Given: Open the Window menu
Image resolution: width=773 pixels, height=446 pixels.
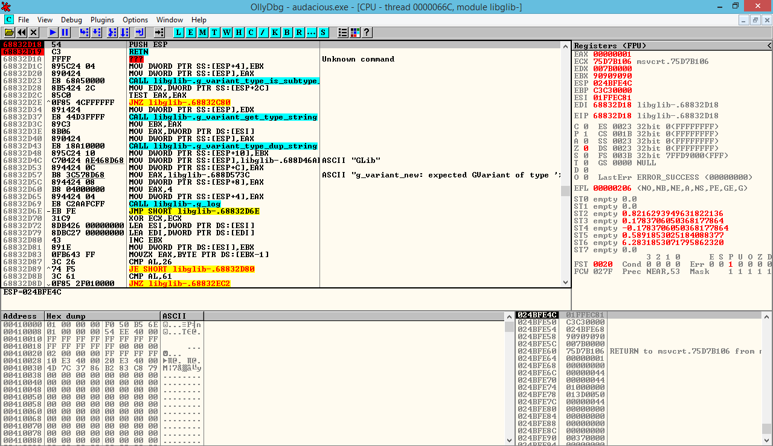Looking at the screenshot, I should pyautogui.click(x=170, y=20).
